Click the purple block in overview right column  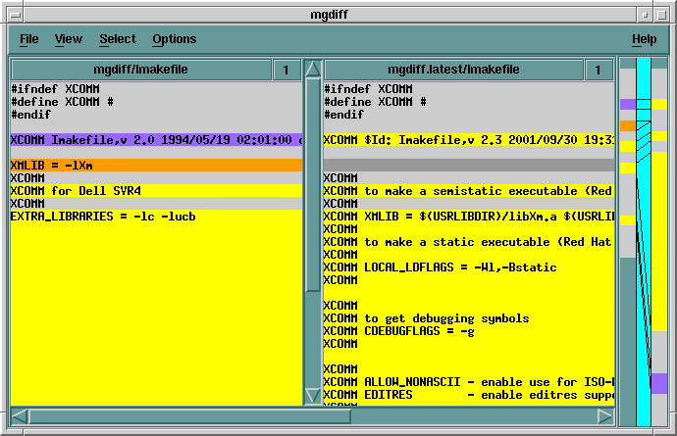(x=659, y=383)
